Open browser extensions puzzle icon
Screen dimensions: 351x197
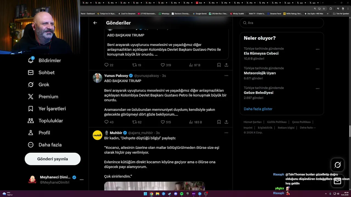pos(331,8)
